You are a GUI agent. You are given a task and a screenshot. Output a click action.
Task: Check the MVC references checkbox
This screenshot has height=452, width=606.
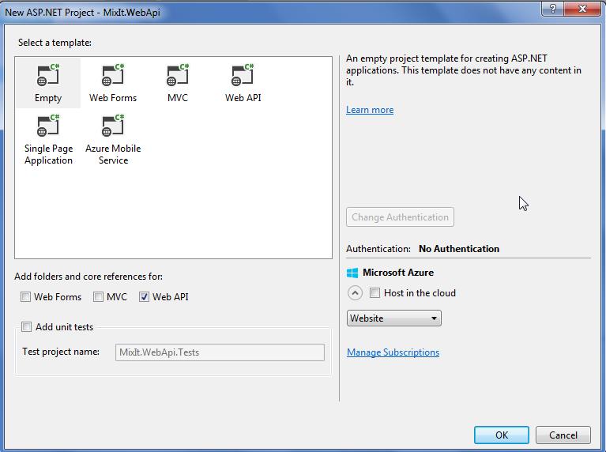point(98,297)
